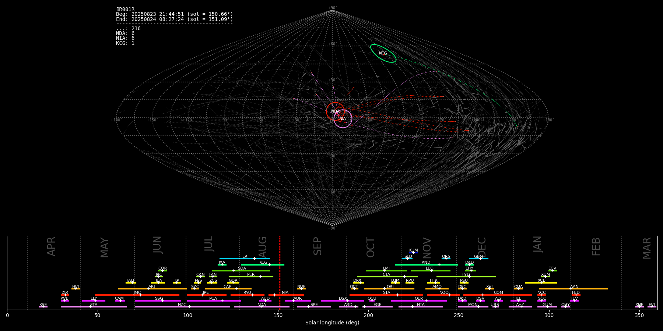
Task: Click the ORS shower label
Action: click(x=446, y=257)
